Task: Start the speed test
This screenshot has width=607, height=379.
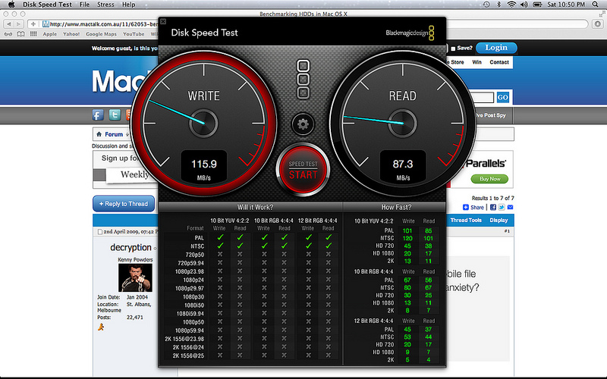Action: point(303,170)
